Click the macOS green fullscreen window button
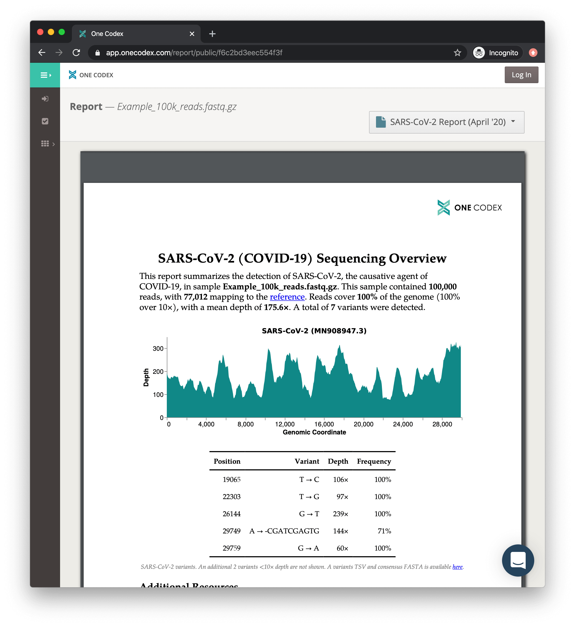Viewport: 575px width, 627px height. click(x=62, y=32)
